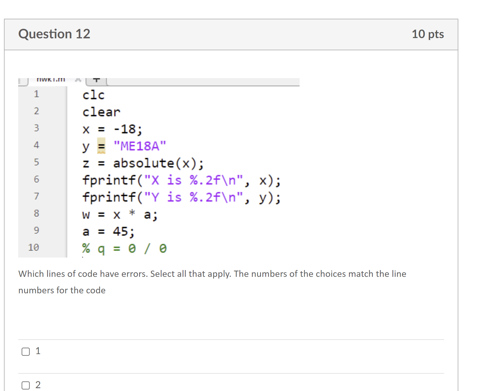The image size is (485, 391).
Task: Click the "10 pts" points label
Action: pos(428,34)
